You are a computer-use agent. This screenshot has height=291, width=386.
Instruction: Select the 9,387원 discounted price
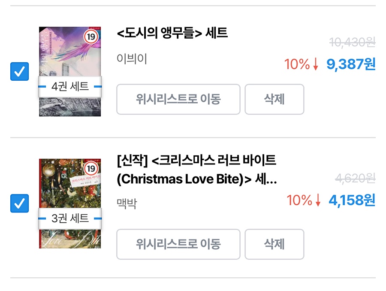(351, 64)
